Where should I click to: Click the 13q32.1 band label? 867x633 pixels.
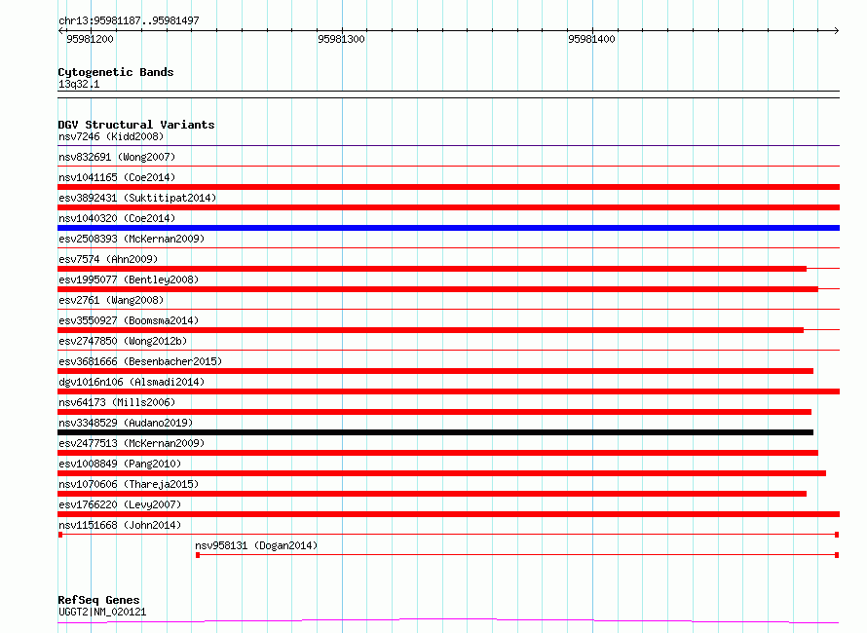pyautogui.click(x=79, y=84)
